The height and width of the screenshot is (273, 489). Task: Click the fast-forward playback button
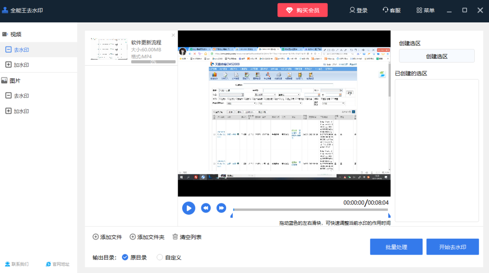[x=221, y=208]
